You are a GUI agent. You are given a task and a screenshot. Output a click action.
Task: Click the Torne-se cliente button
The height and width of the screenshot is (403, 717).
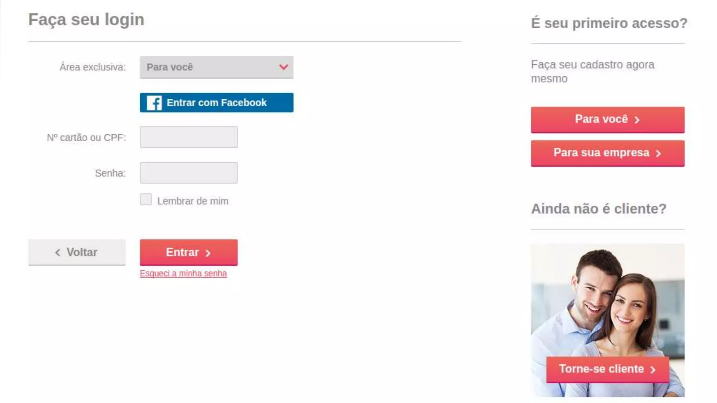click(x=607, y=369)
